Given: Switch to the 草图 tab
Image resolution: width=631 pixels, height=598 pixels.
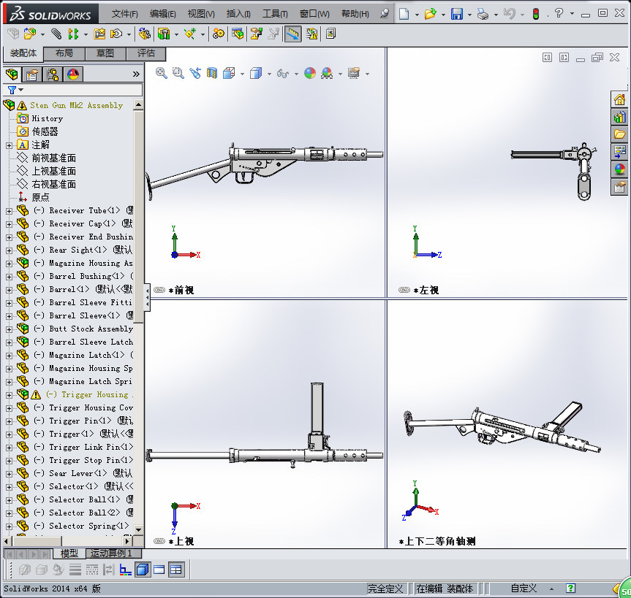Looking at the screenshot, I should click(x=105, y=53).
